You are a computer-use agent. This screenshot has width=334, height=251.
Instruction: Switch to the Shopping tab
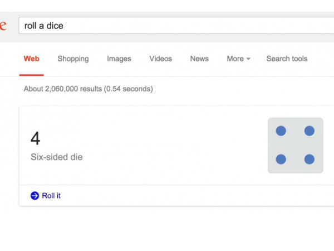tap(73, 59)
